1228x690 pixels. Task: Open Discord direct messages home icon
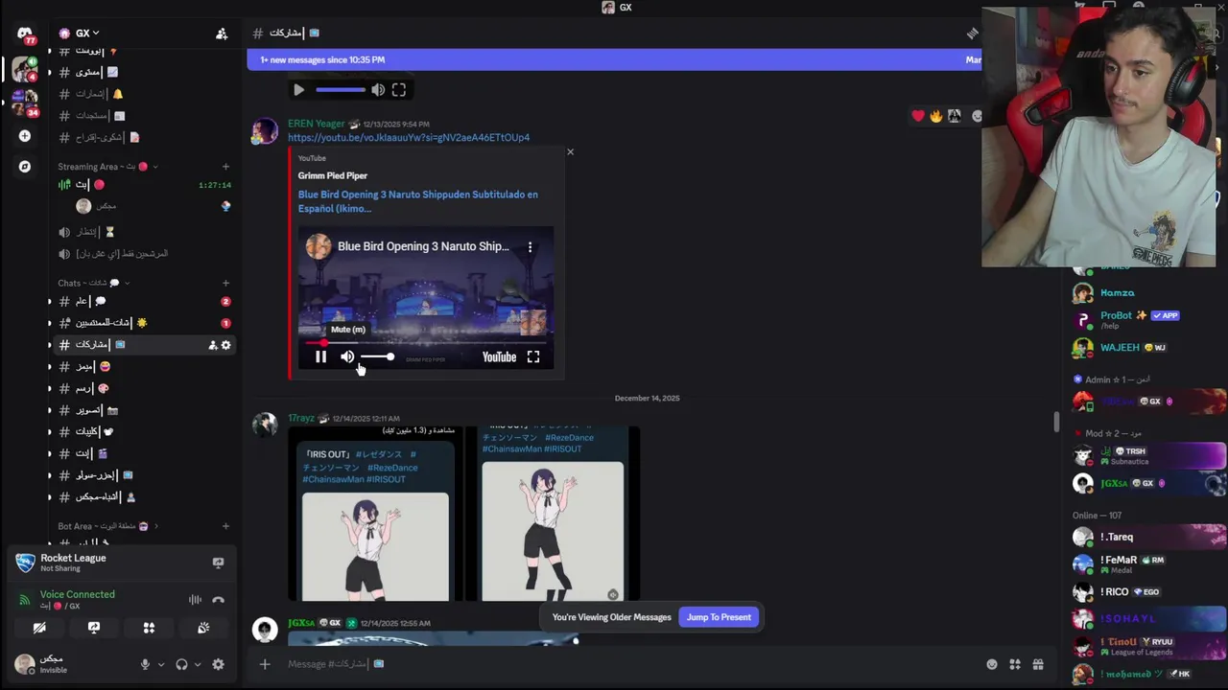point(25,34)
